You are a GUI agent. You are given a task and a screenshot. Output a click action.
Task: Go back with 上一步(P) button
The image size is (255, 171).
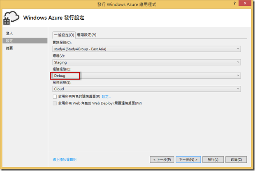coord(162,160)
